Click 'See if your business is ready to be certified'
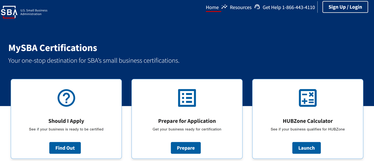The height and width of the screenshot is (161, 374). tap(66, 129)
